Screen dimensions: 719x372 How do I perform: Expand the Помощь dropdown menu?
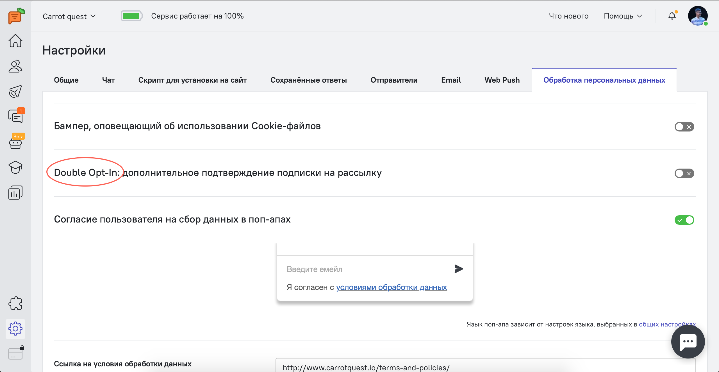point(623,16)
